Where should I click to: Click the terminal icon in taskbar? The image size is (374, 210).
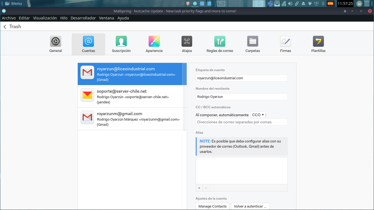coord(221,4)
